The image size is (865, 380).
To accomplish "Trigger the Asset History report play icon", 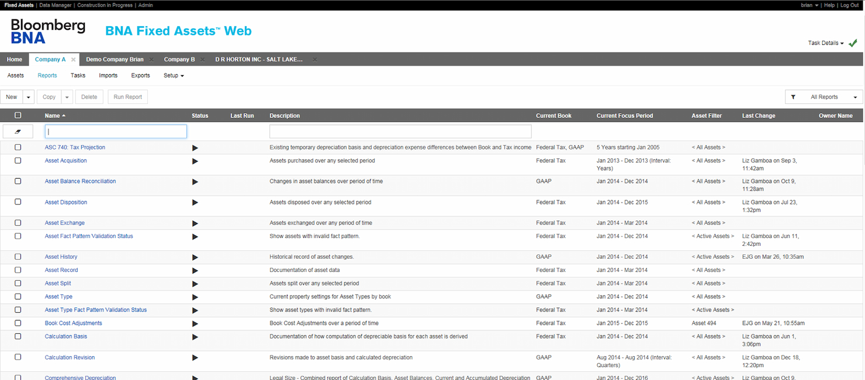I will tap(195, 257).
